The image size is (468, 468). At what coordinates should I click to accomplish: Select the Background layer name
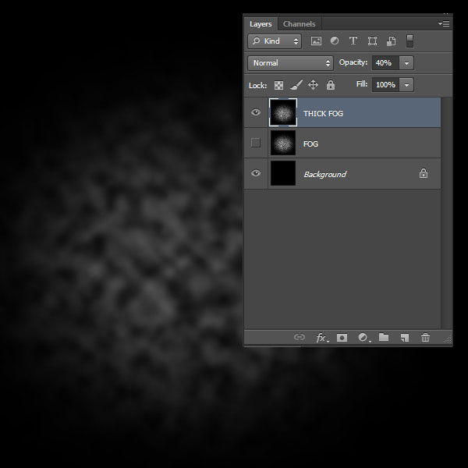[325, 174]
